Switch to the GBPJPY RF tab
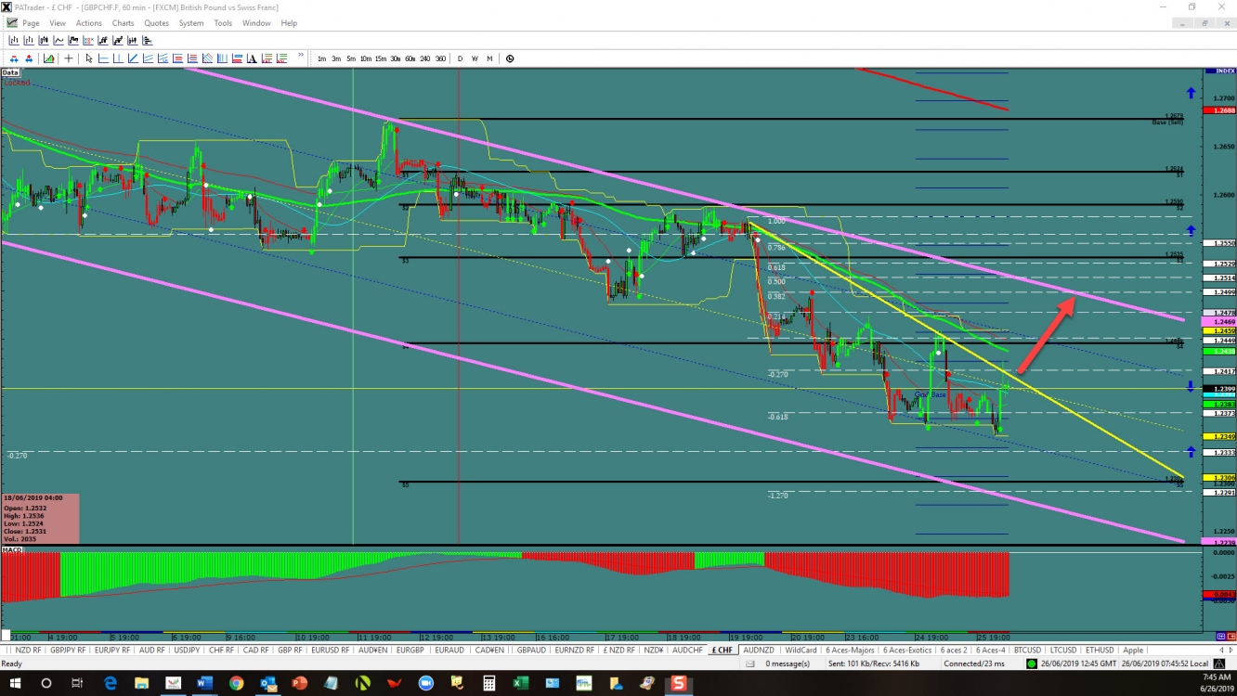This screenshot has width=1237, height=696. 69,650
